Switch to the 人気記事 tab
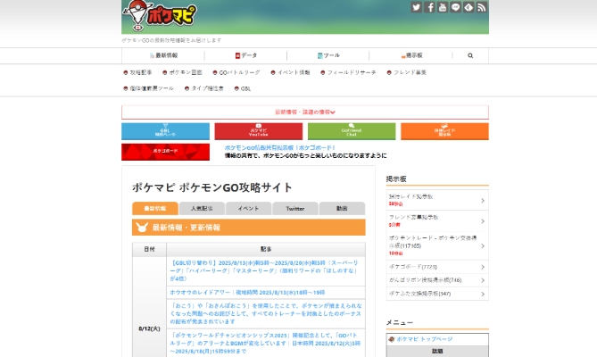The width and height of the screenshot is (597, 357). [202, 209]
